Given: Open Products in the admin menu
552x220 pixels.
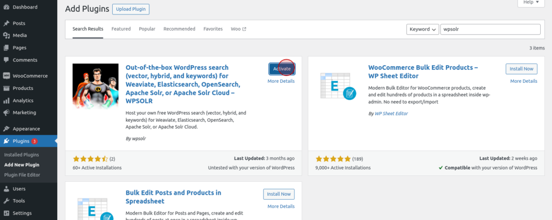Looking at the screenshot, I should click(x=29, y=88).
